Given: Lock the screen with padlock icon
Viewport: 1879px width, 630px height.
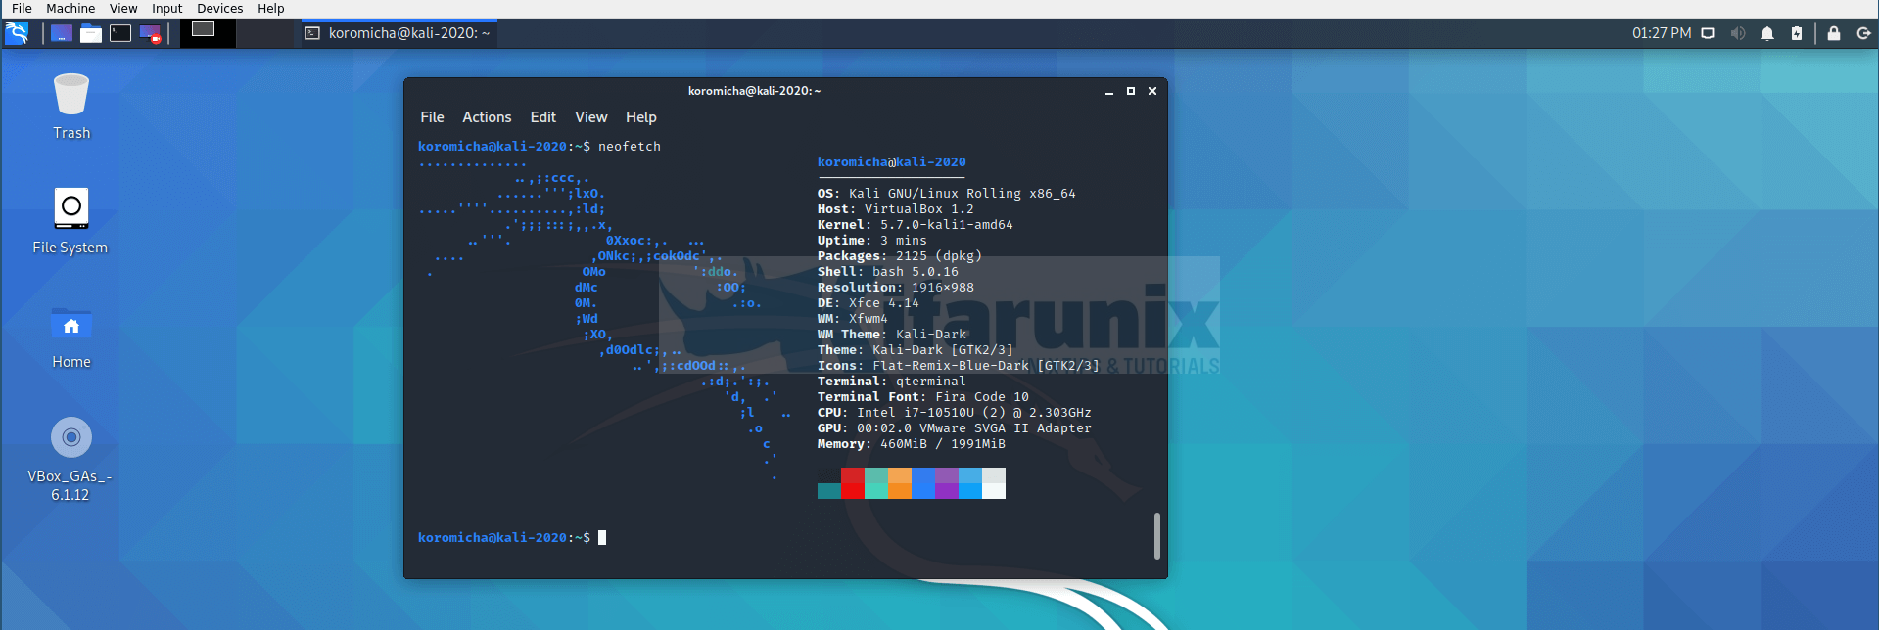Looking at the screenshot, I should pyautogui.click(x=1834, y=33).
